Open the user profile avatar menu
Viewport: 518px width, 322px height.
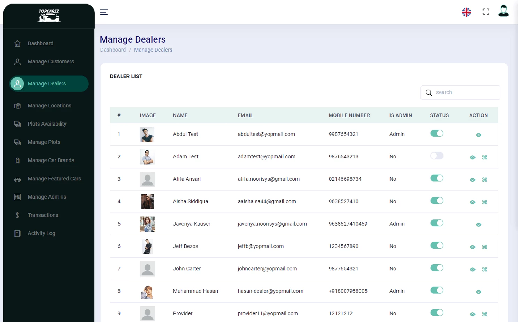click(x=503, y=12)
